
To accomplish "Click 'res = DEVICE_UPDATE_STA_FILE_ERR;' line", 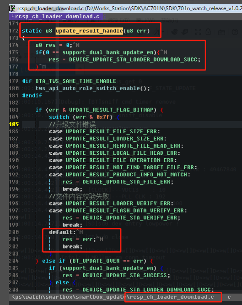I will [118, 182].
